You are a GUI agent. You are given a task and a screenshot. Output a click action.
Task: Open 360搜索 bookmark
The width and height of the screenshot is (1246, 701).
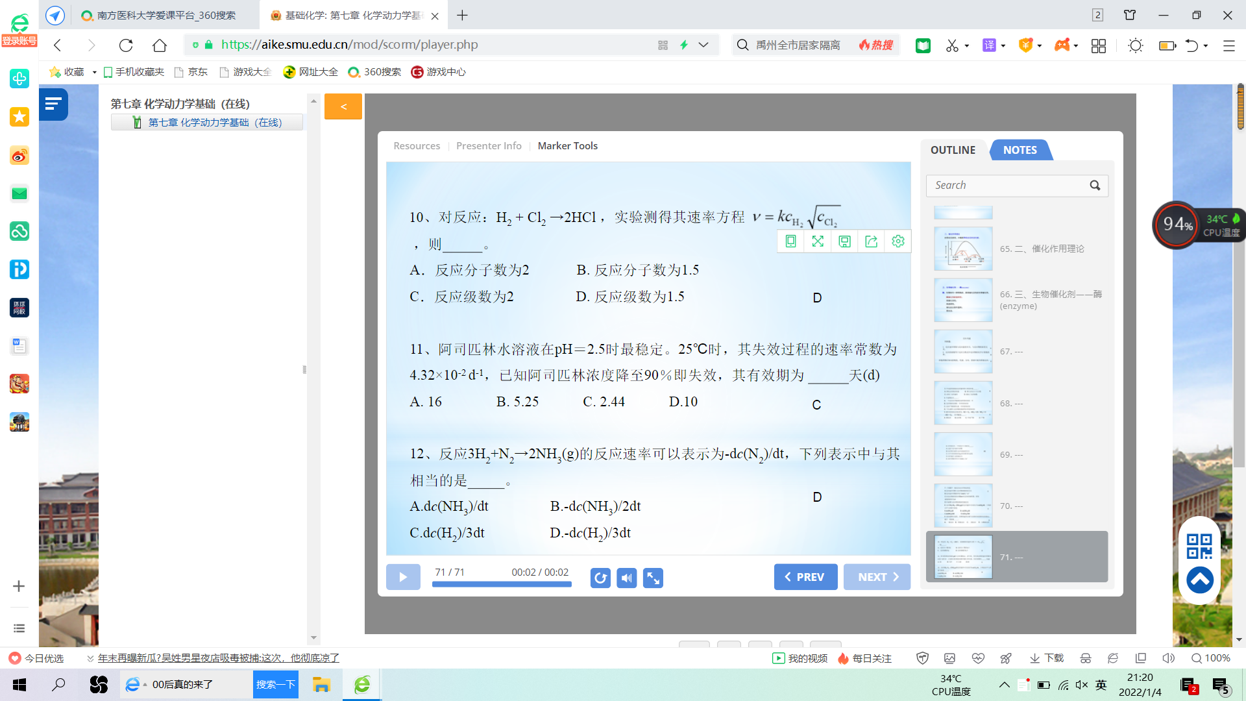pyautogui.click(x=375, y=72)
